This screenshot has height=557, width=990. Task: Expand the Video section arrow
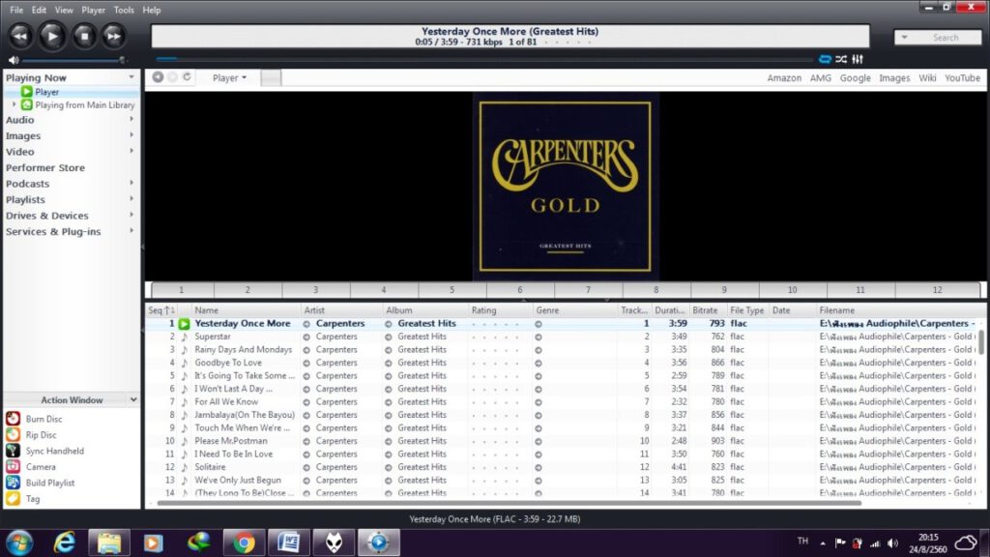tap(131, 152)
